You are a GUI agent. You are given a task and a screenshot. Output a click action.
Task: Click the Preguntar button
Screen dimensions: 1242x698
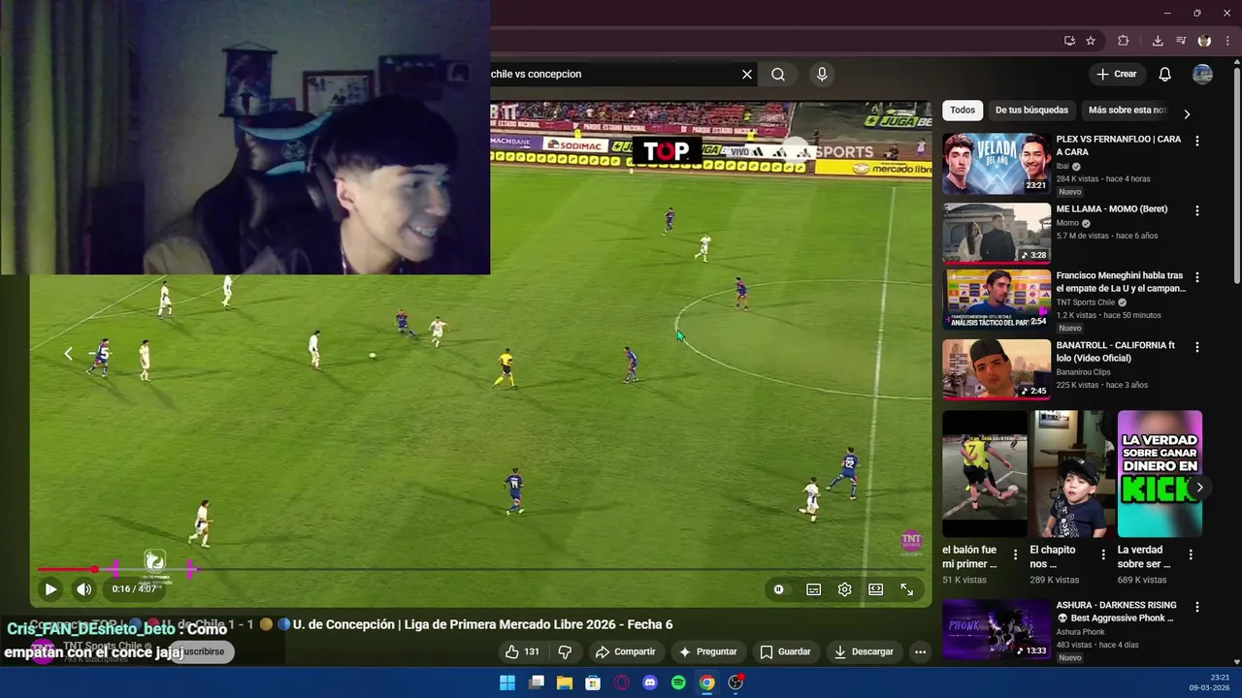(707, 651)
